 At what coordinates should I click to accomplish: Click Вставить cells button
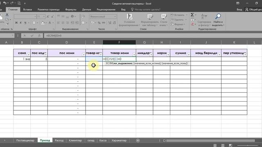[x=179, y=15]
